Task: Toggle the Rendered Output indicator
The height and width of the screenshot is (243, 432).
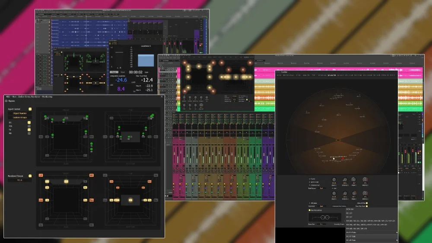Action: [30, 176]
